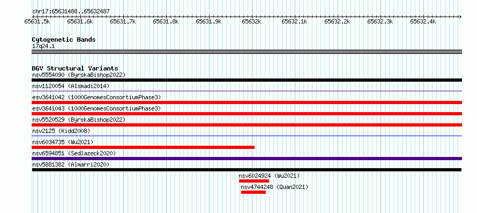Open the nsv6034735 (Wu2021) label

(63, 142)
